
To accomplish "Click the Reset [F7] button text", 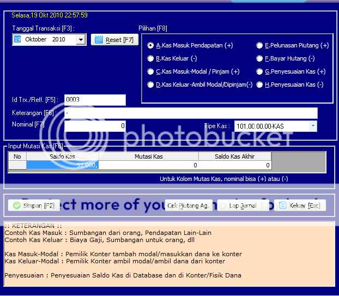I will [119, 40].
